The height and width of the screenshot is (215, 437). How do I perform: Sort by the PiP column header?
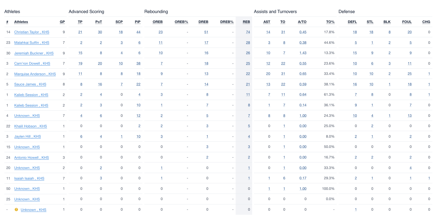[138, 22]
